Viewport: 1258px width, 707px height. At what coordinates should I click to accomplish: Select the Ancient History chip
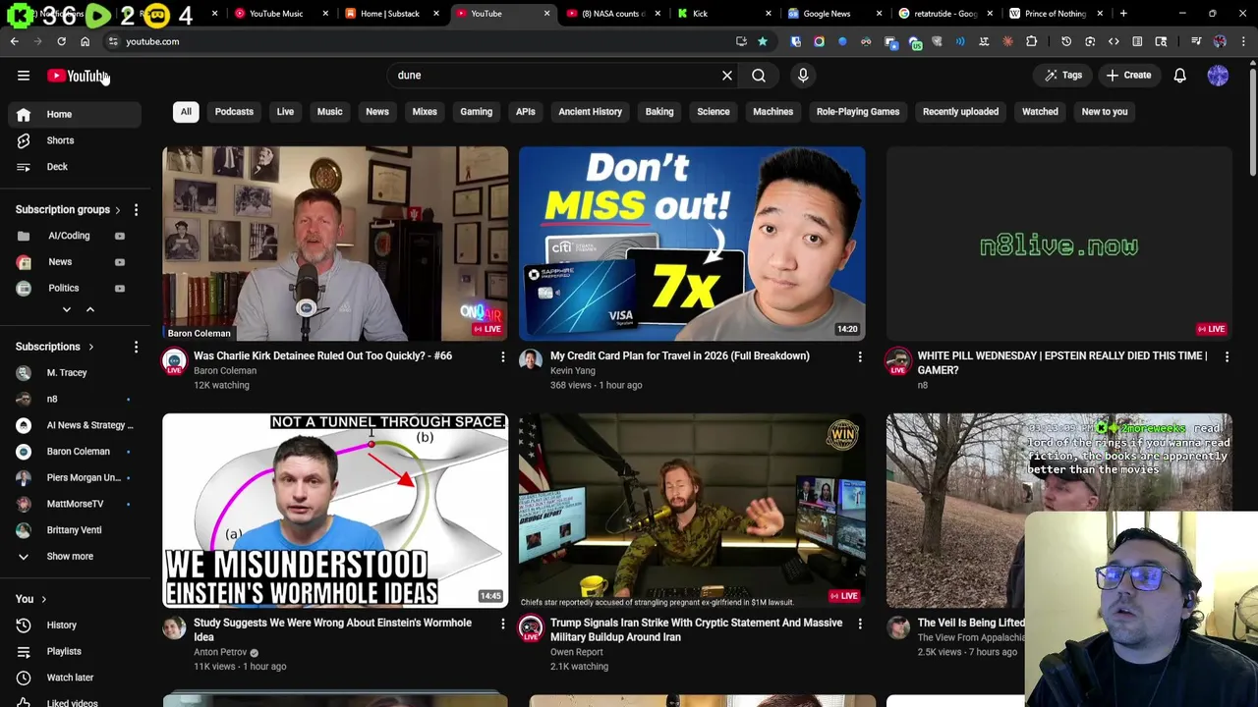click(590, 112)
